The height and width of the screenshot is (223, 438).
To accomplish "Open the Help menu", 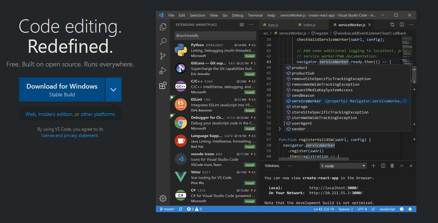I will [x=271, y=16].
